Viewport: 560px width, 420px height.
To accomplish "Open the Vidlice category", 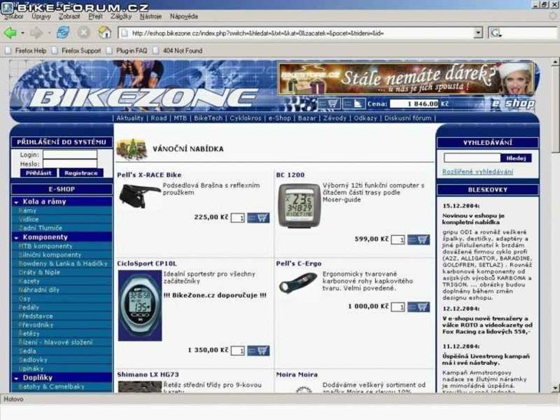I will [x=28, y=219].
